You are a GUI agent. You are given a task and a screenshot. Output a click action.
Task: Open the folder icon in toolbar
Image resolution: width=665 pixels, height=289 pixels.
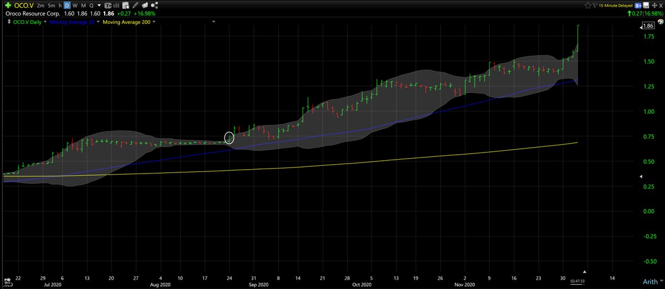(145, 6)
